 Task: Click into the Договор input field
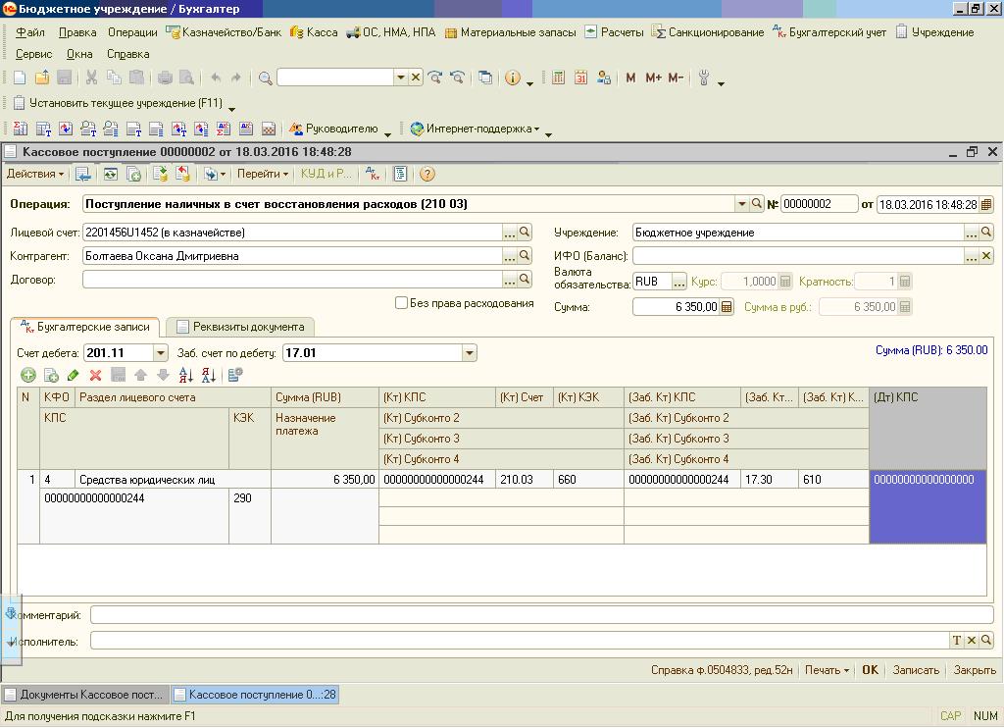[292, 280]
